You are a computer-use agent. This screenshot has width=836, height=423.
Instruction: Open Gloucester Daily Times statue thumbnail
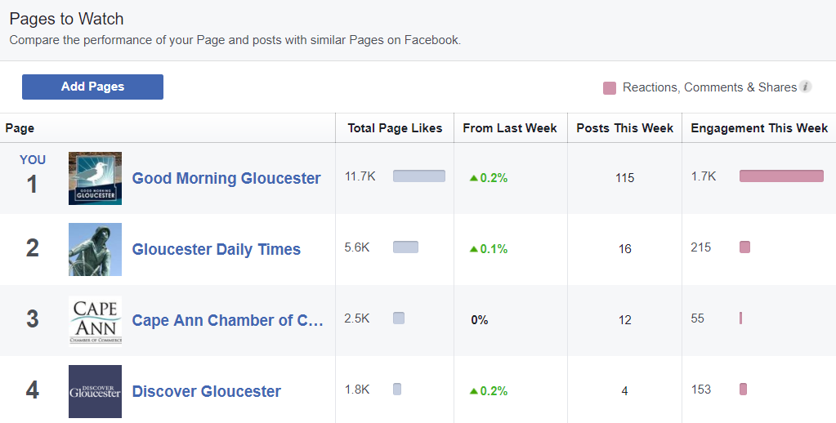(95, 249)
